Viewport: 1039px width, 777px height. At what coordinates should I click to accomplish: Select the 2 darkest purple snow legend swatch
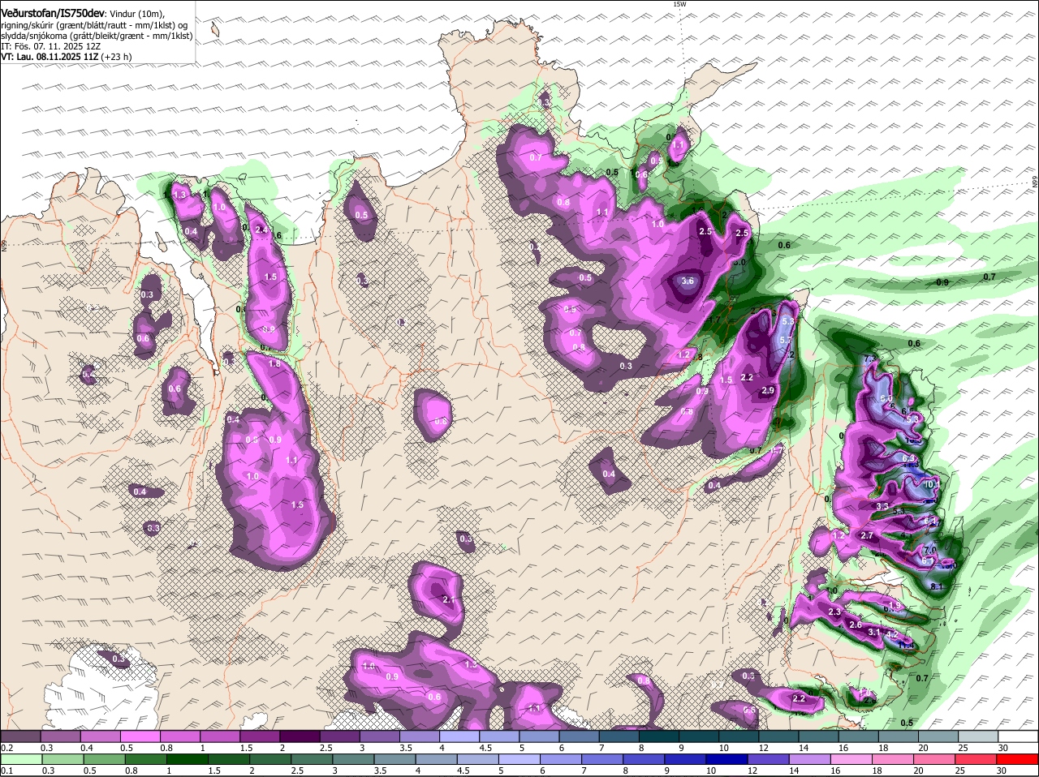pyautogui.click(x=300, y=736)
